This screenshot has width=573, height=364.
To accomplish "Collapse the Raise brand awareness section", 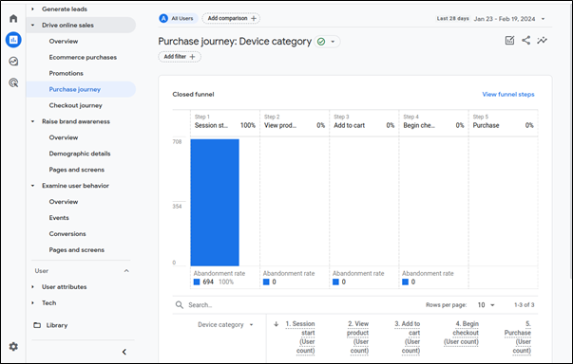I will (x=33, y=121).
